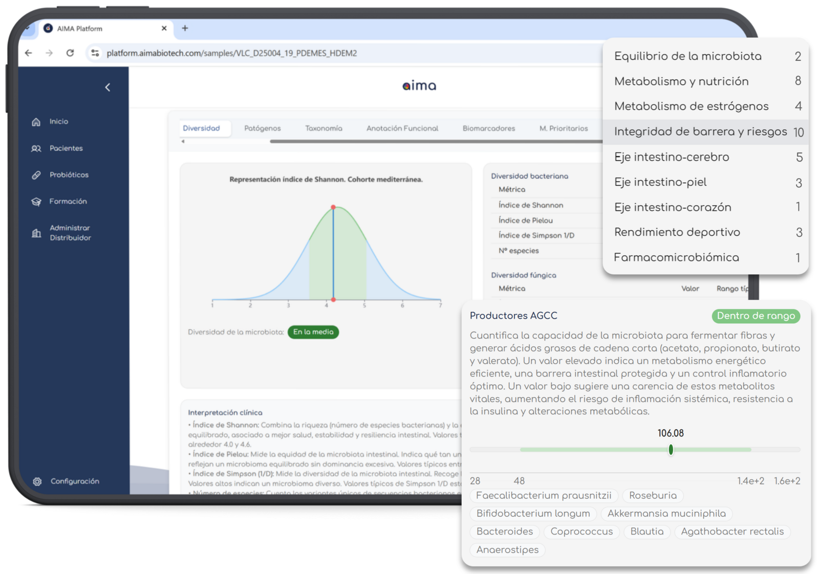
Task: Click the Bifidobacterium longum chip
Action: 533,514
